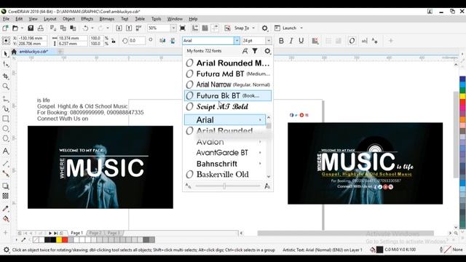Click the Import icon
Screen dimensions: 466x262
pyautogui.click(x=119, y=28)
